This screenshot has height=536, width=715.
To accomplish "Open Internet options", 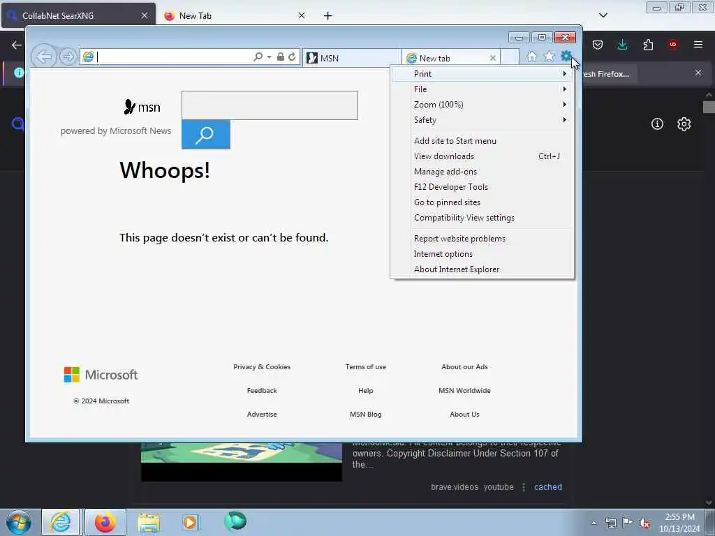I will (x=482, y=254).
